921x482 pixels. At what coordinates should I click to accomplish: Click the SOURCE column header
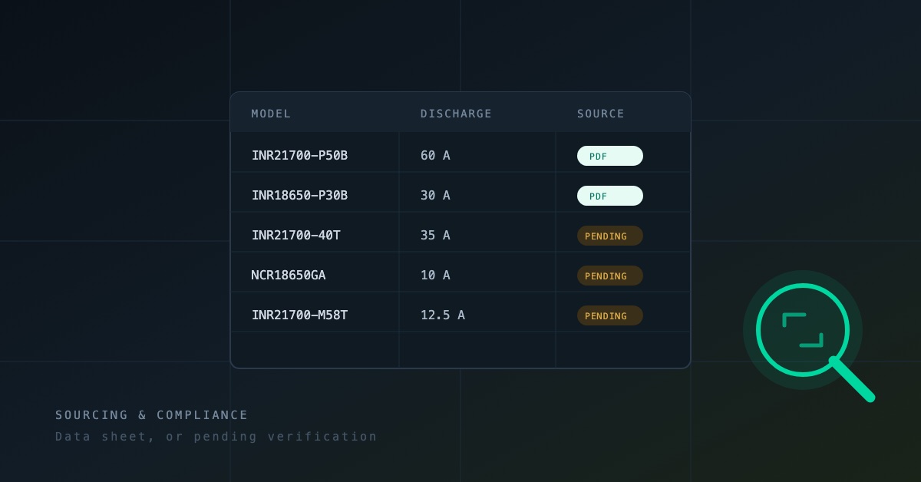[x=601, y=114]
